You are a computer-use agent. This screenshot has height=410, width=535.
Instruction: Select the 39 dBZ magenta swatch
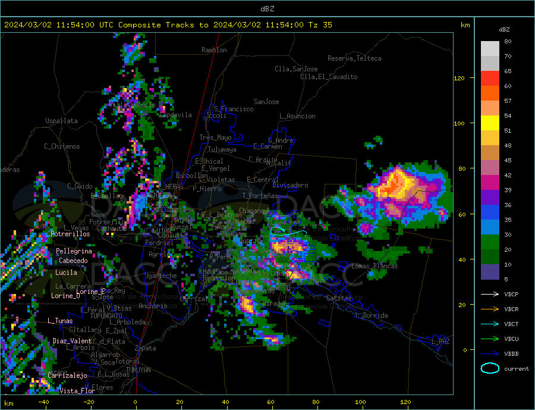490,183
